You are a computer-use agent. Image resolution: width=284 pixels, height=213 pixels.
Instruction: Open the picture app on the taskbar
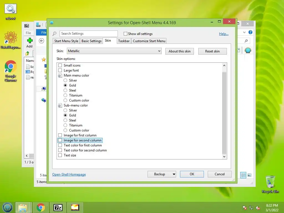click(x=75, y=207)
